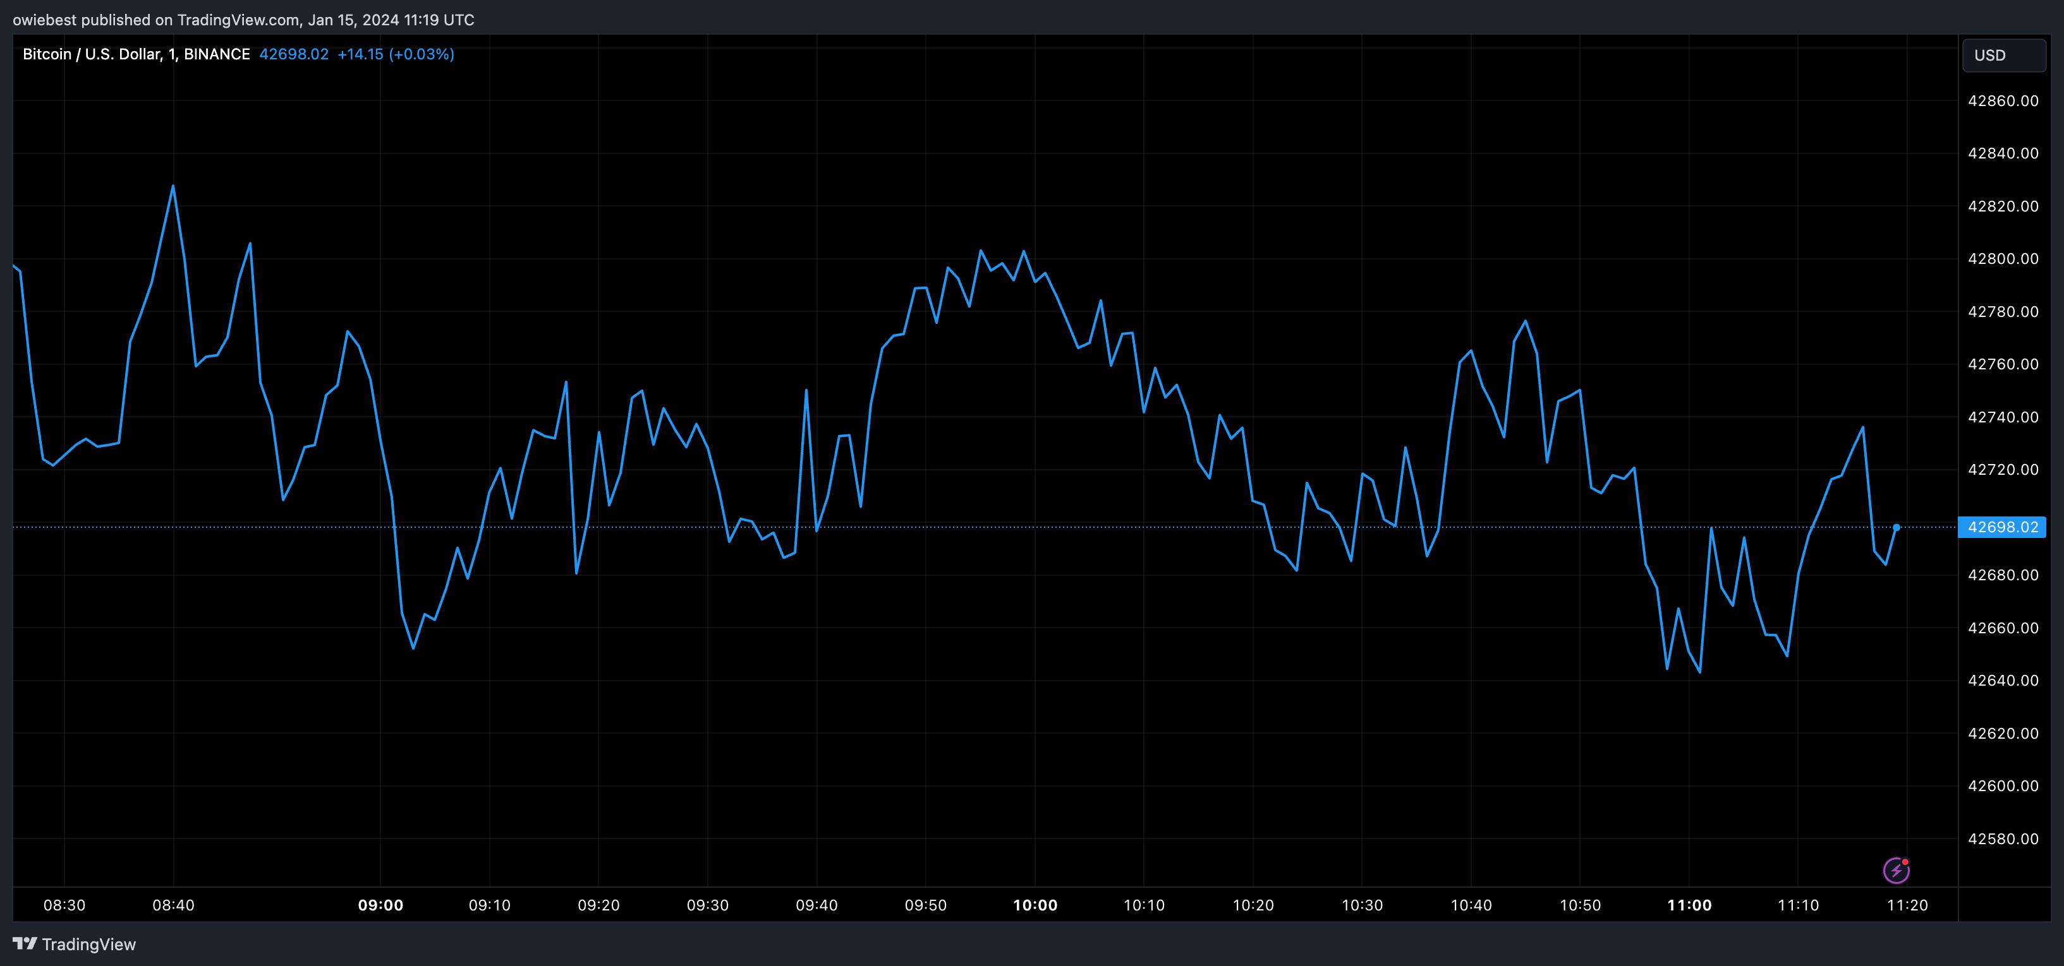The width and height of the screenshot is (2064, 966).
Task: Click the current price label 42698.02
Action: coord(2002,527)
